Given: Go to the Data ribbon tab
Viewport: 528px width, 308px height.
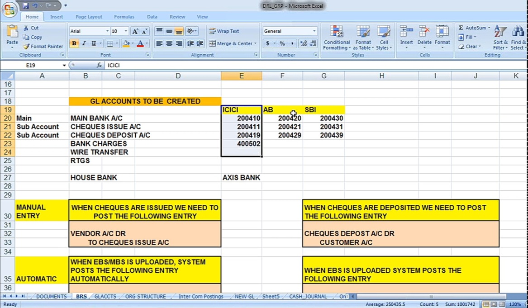Looking at the screenshot, I should click(x=152, y=17).
